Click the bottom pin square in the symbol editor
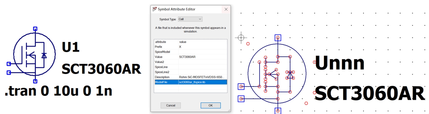 pos(278,111)
